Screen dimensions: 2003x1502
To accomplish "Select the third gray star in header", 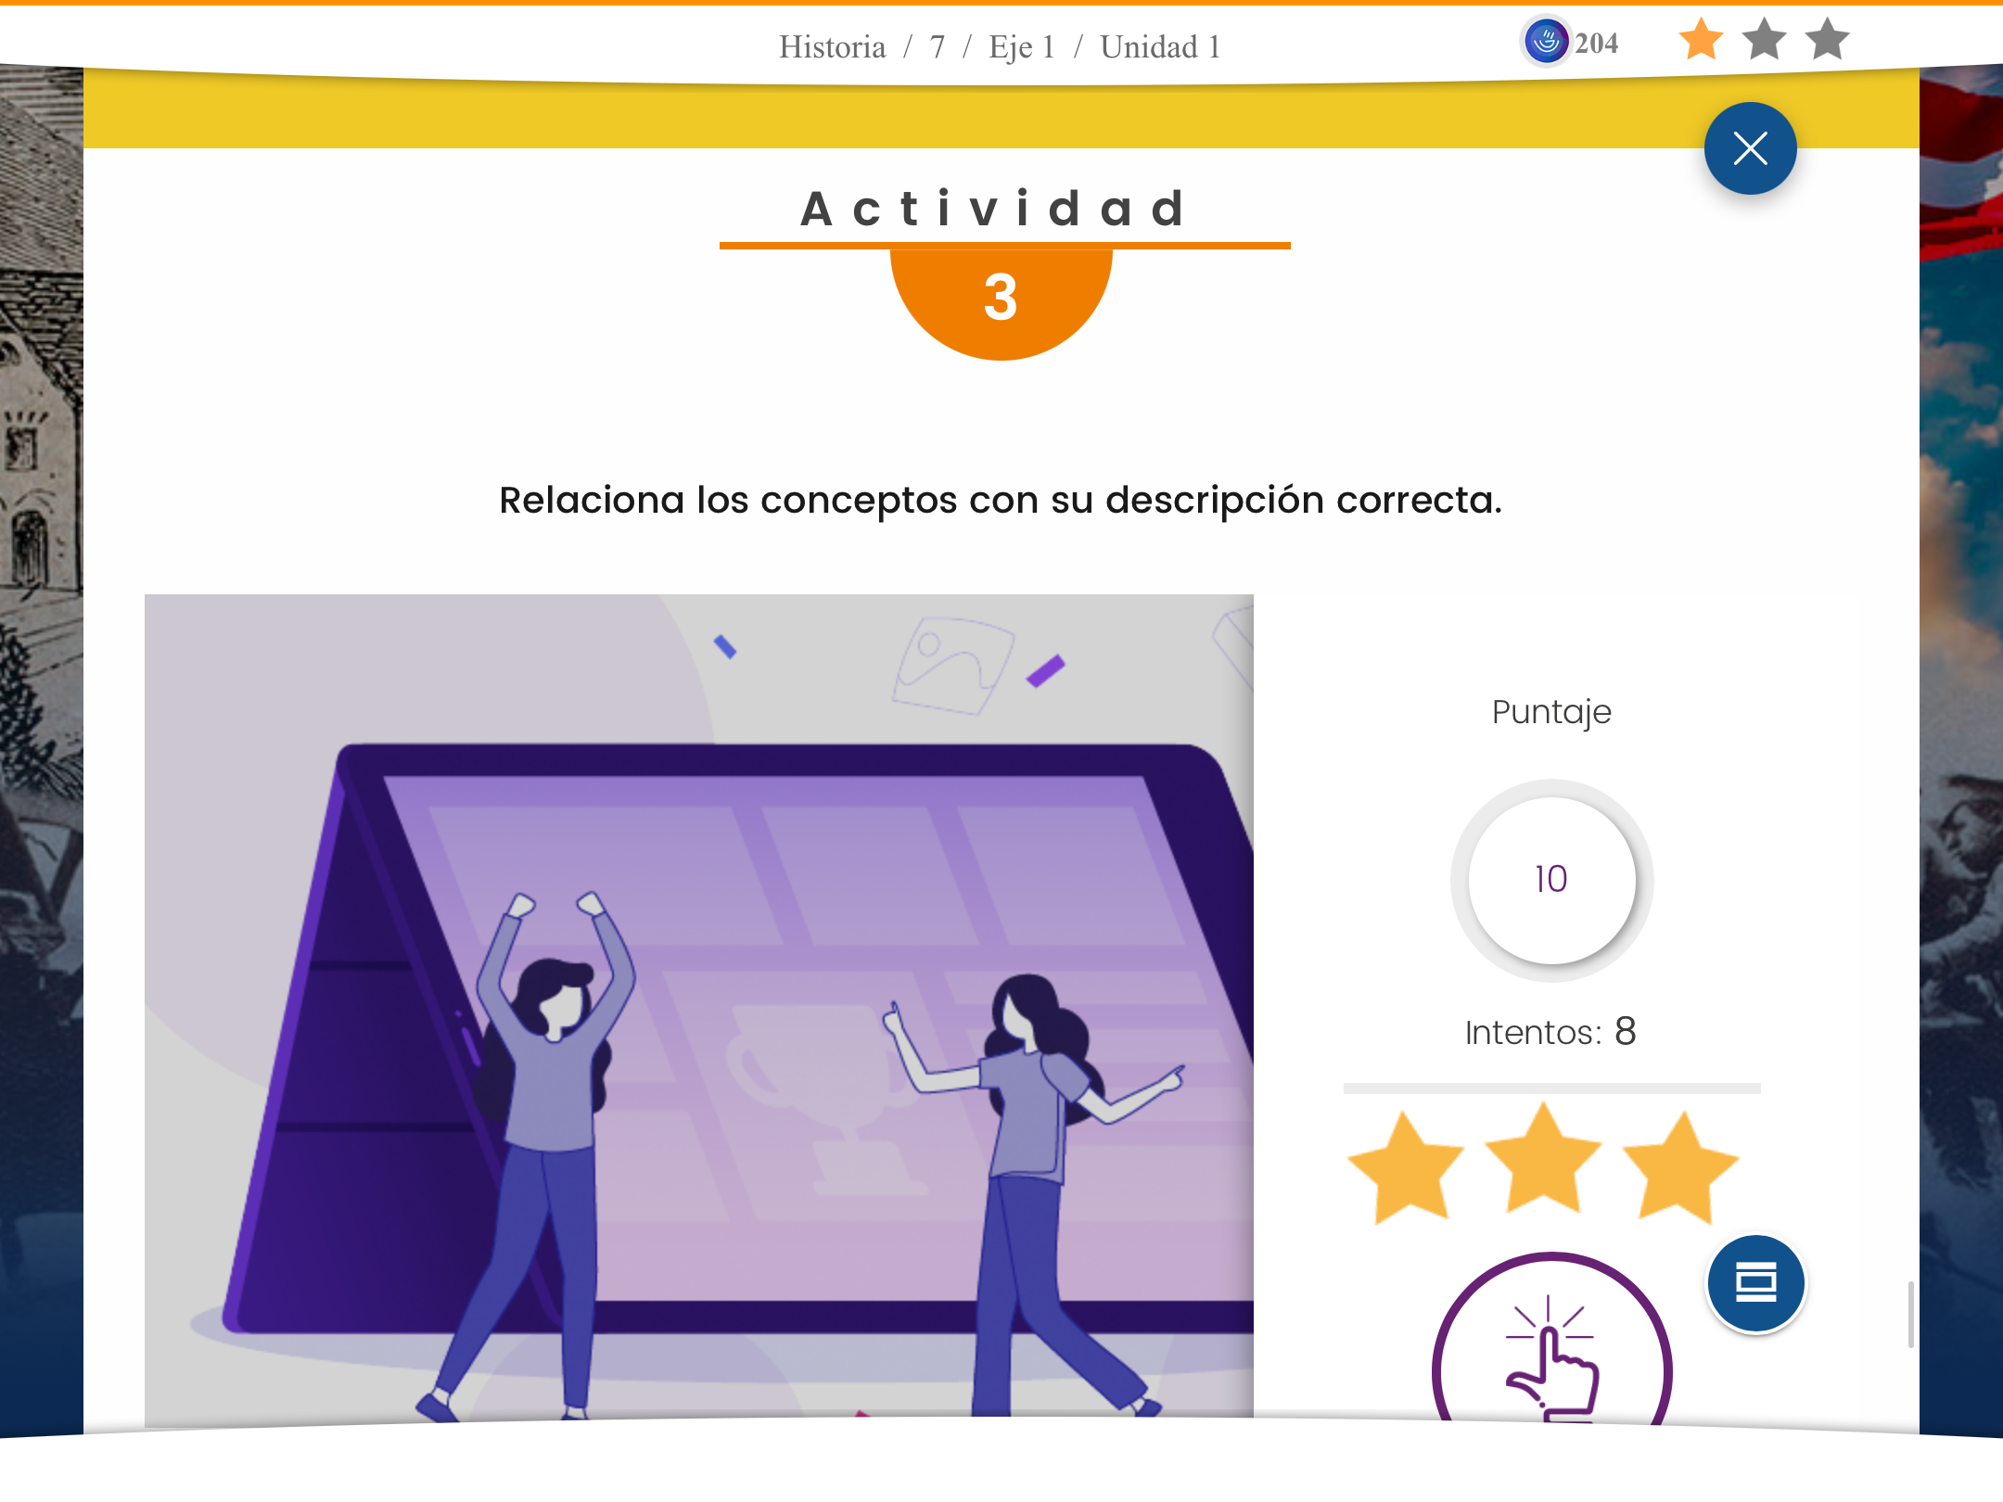I will (1827, 40).
